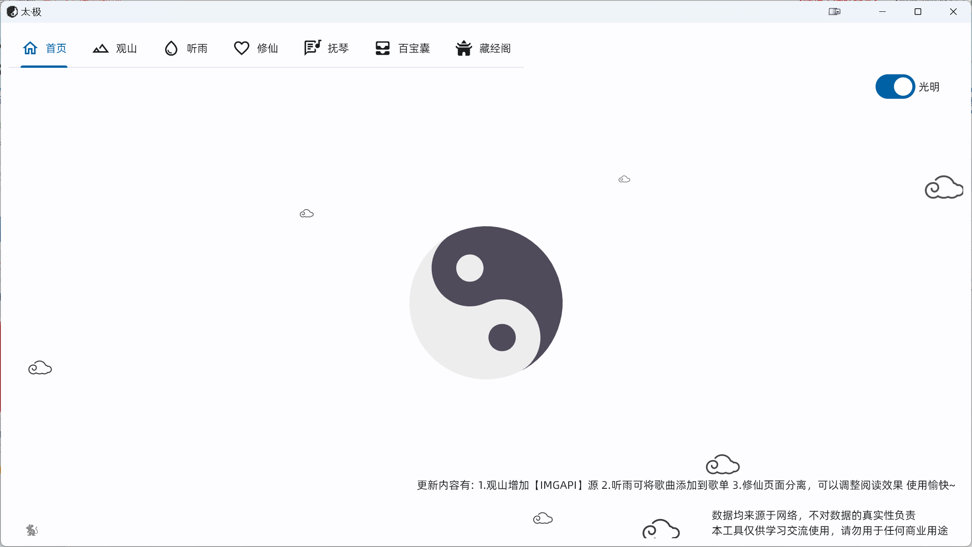The width and height of the screenshot is (972, 547).
Task: Maximize the 太极 window
Action: [918, 12]
